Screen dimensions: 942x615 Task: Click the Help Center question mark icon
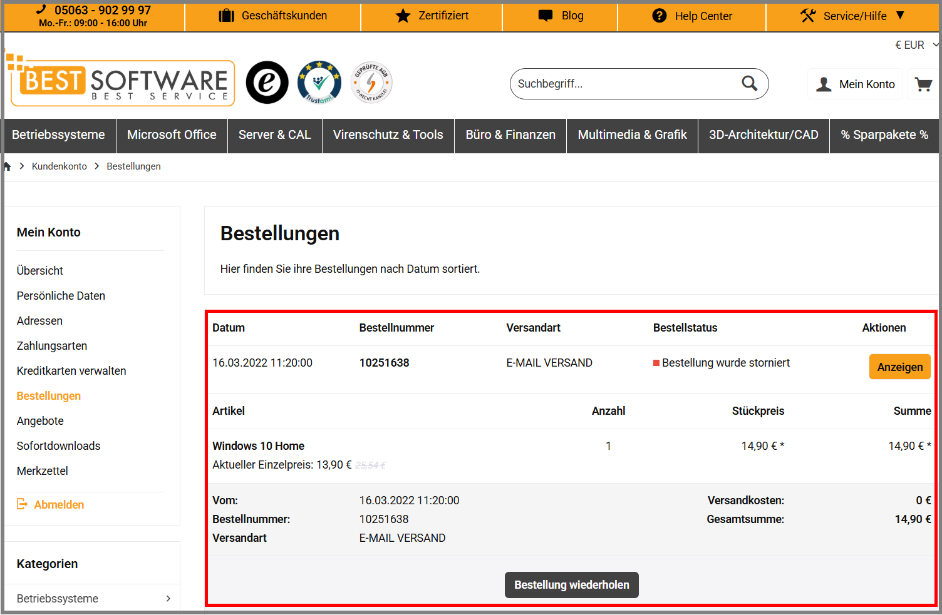pyautogui.click(x=660, y=16)
